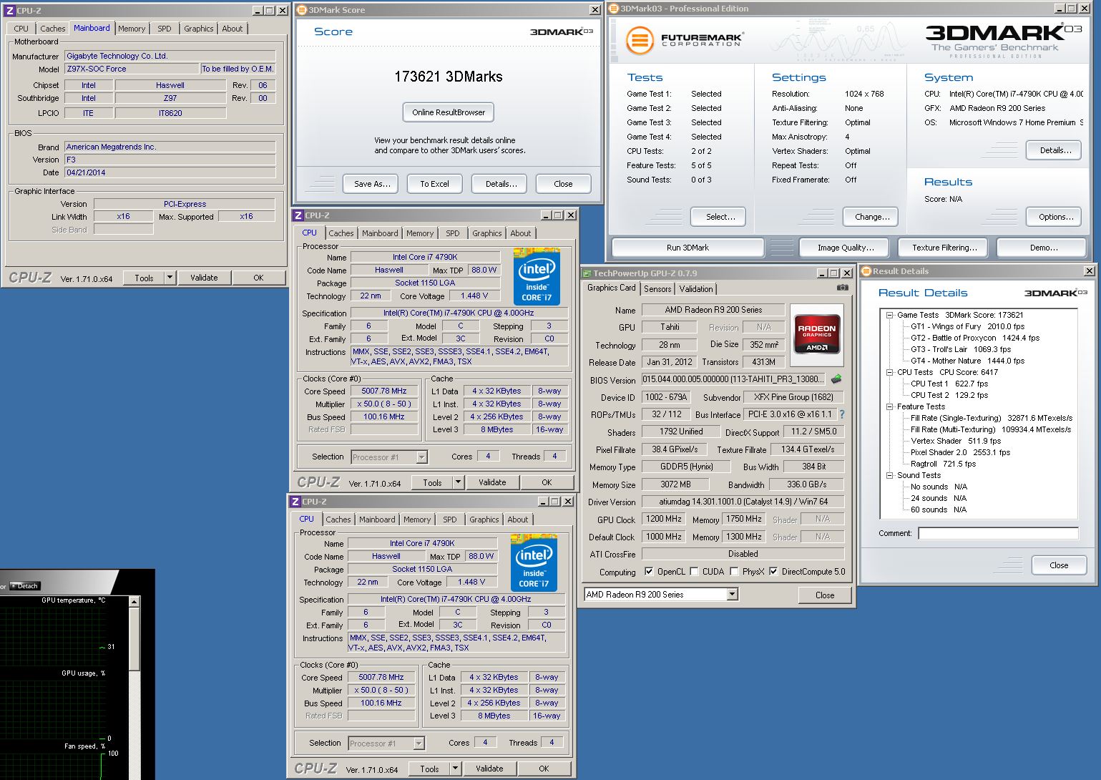Click the GPU-Z screenshot camera icon
The height and width of the screenshot is (780, 1101).
coord(842,288)
